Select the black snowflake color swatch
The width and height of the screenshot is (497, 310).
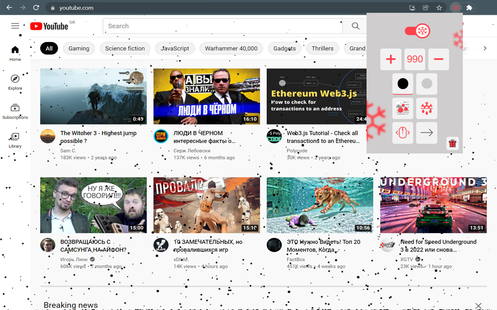(403, 84)
